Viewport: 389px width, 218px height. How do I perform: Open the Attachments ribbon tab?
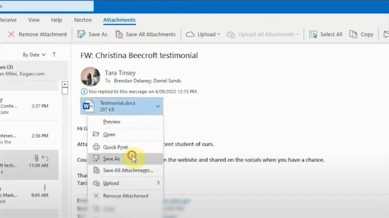pyautogui.click(x=119, y=20)
